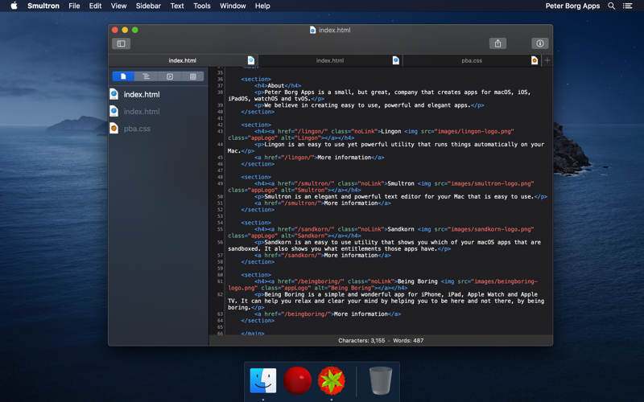Open the View menu
Image resolution: width=644 pixels, height=402 pixels.
tap(118, 6)
